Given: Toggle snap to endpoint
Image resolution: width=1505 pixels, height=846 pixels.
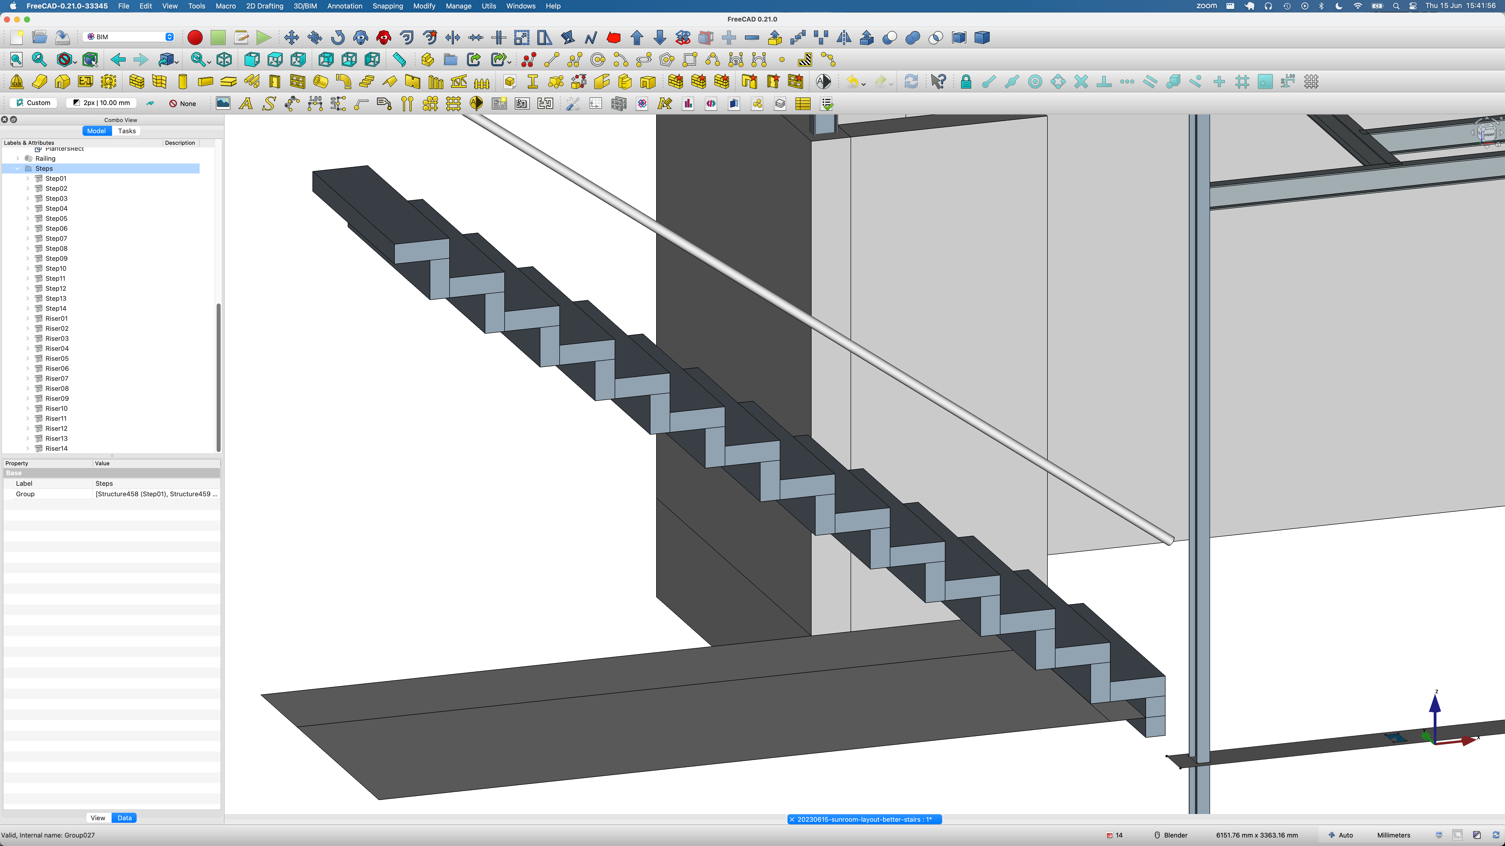Looking at the screenshot, I should click(x=989, y=82).
